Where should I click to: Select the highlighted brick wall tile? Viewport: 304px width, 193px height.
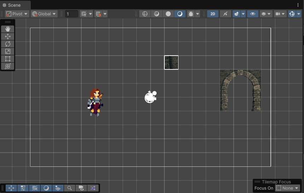point(171,62)
